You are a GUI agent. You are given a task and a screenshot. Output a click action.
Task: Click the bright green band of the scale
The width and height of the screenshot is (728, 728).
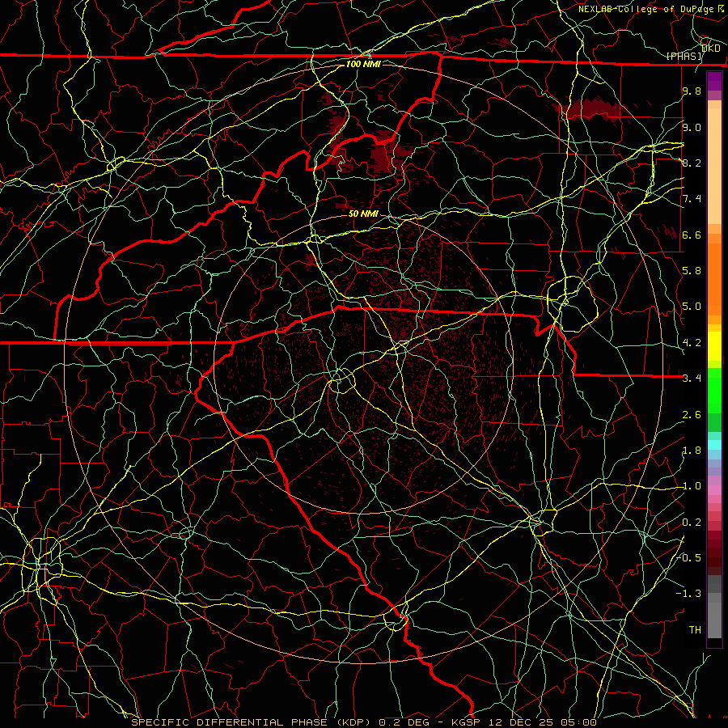click(x=714, y=390)
